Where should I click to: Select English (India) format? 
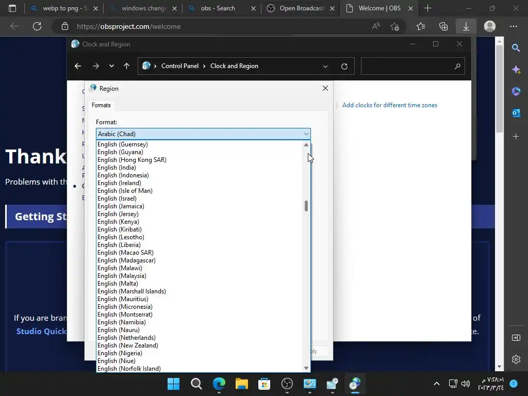(x=117, y=168)
